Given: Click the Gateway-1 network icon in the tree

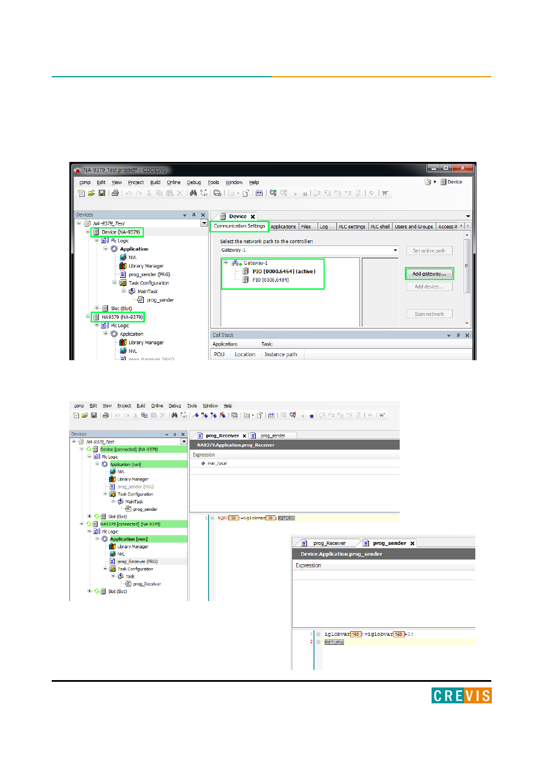Looking at the screenshot, I should [237, 263].
